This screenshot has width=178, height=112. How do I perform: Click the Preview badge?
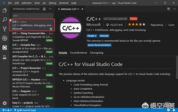(x=133, y=19)
